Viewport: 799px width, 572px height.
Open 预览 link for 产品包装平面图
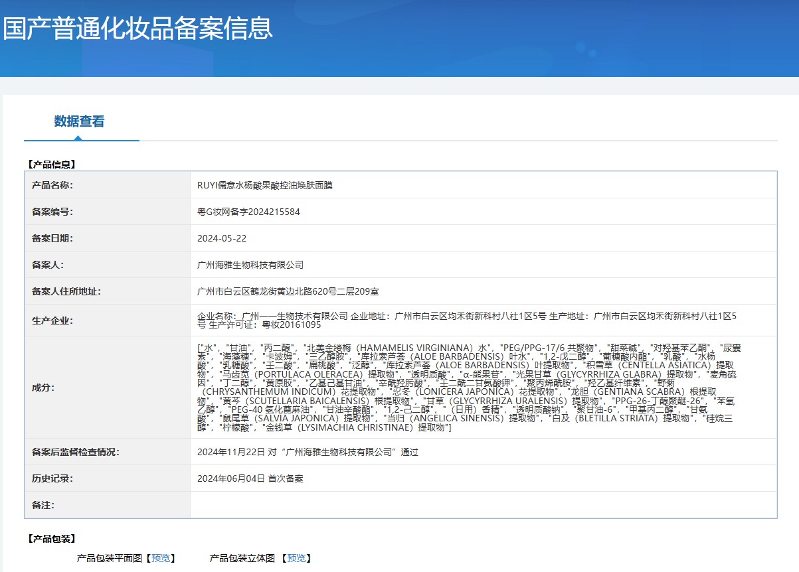(160, 558)
